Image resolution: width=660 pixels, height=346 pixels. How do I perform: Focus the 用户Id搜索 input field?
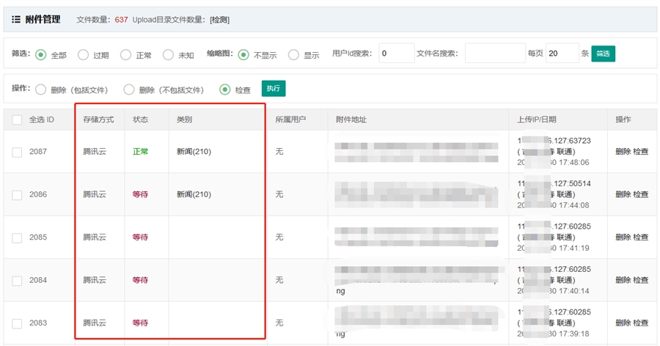(396, 54)
